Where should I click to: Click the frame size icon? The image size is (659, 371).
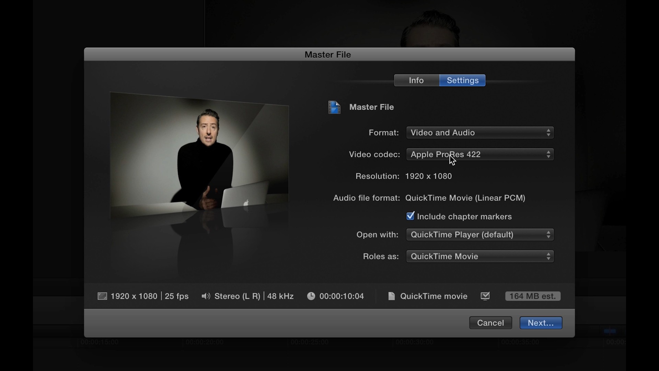coord(102,296)
